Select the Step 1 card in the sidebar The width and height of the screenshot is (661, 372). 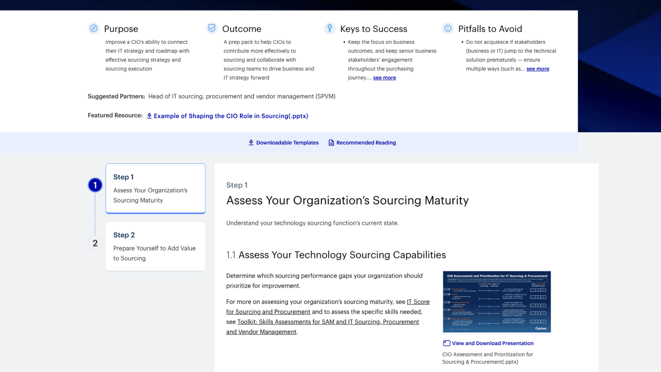click(x=155, y=188)
